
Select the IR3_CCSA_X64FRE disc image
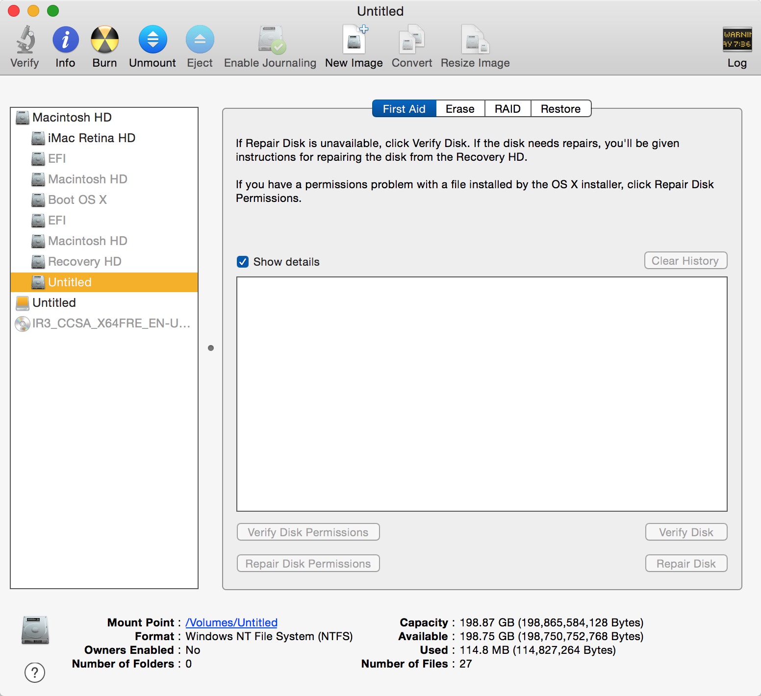[x=111, y=323]
